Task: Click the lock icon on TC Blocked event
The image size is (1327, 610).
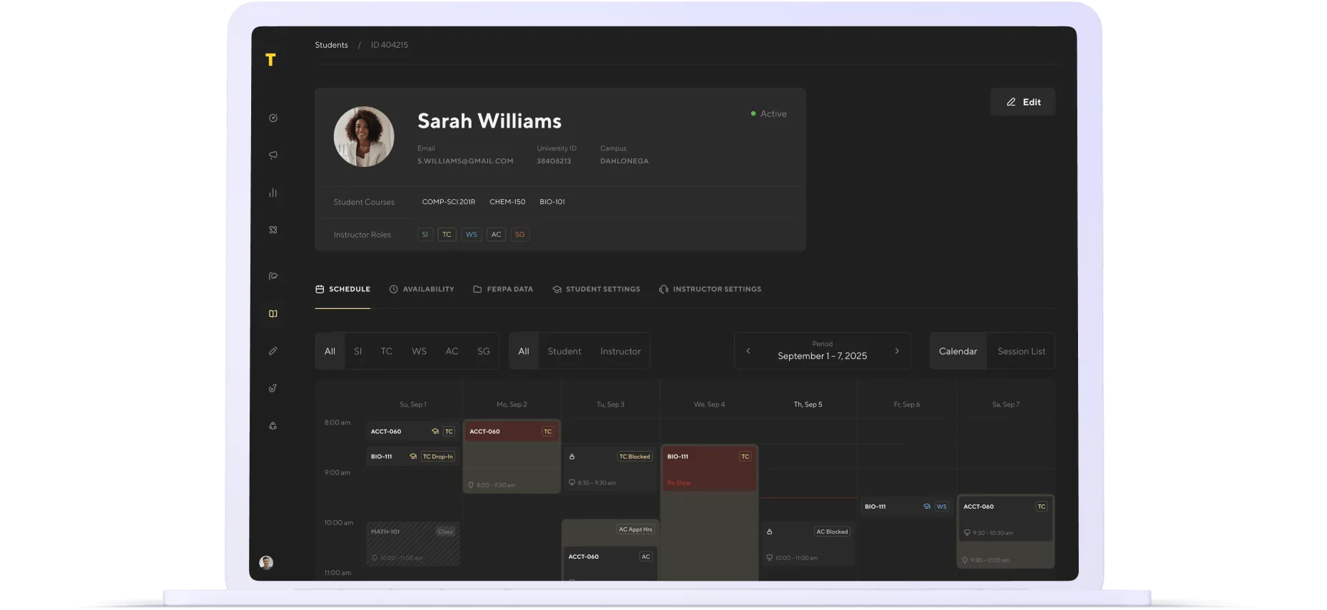Action: [572, 457]
